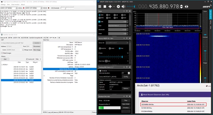
Task: Toggle the Dated images checkbox
Action: tap(2, 53)
